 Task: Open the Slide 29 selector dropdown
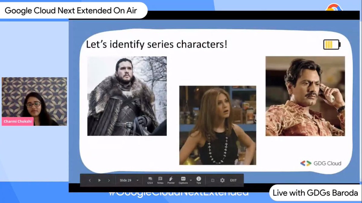(129, 180)
